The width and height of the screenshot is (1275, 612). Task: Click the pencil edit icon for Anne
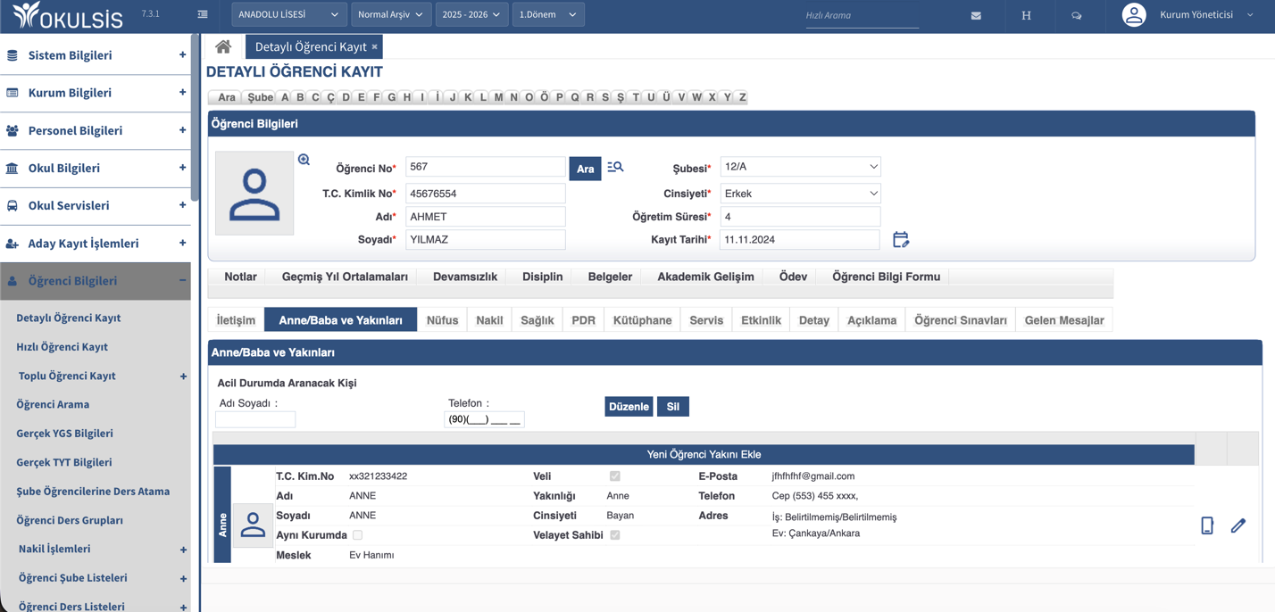(1237, 525)
